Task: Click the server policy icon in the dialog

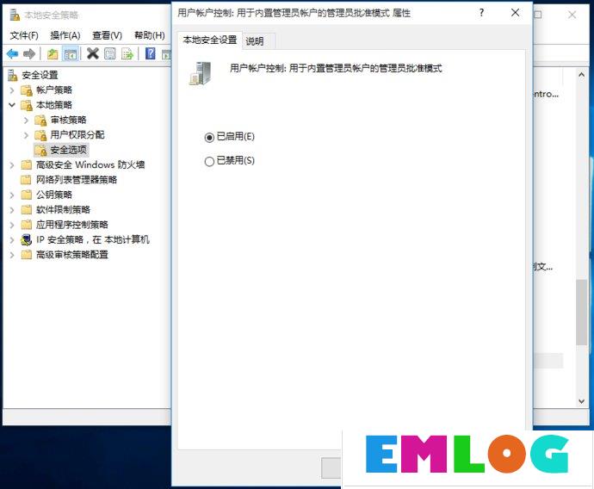Action: (x=201, y=73)
